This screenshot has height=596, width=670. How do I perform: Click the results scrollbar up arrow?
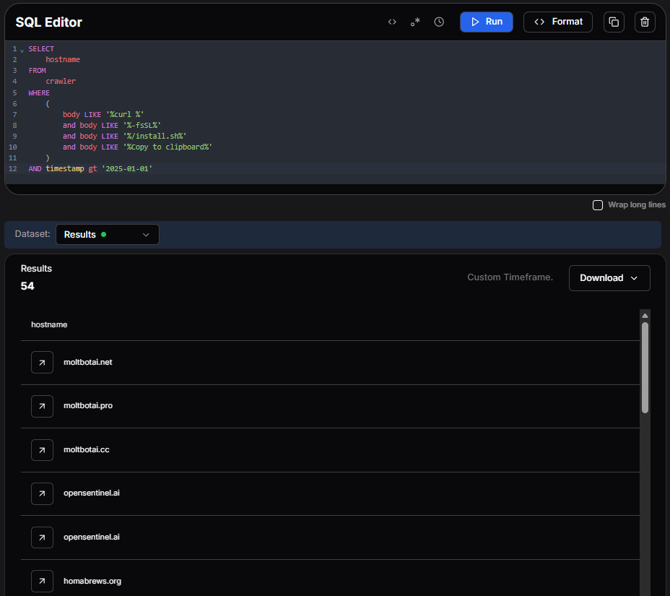tap(645, 316)
